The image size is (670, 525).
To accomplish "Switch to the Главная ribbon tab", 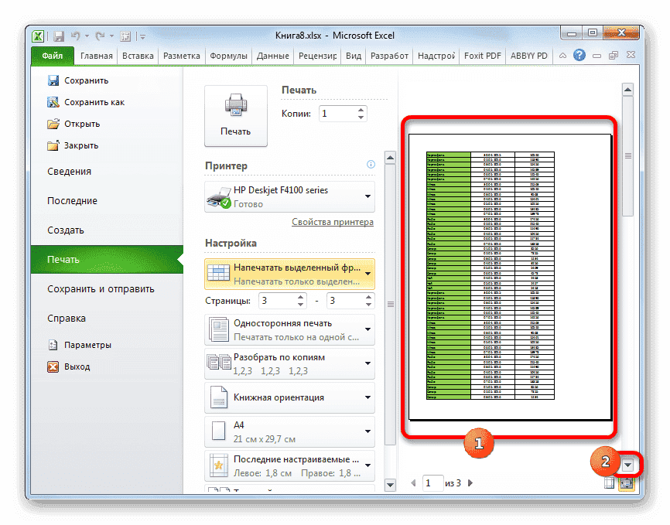I will [96, 55].
